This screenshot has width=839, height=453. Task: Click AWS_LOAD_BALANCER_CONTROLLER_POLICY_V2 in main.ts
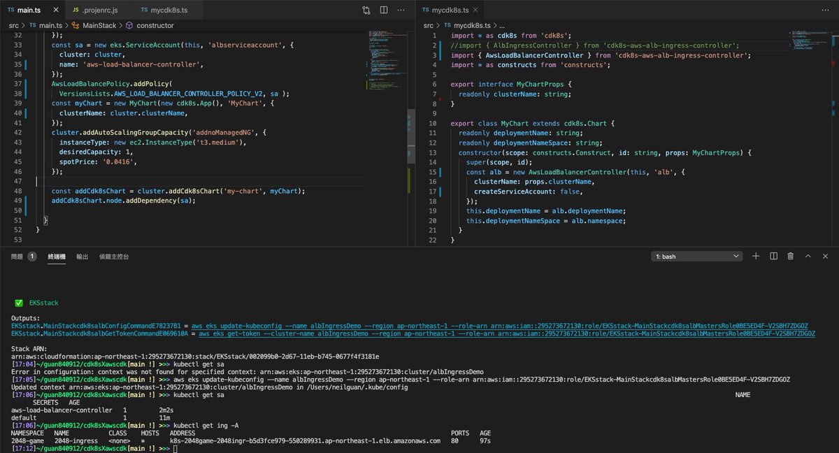click(x=187, y=94)
